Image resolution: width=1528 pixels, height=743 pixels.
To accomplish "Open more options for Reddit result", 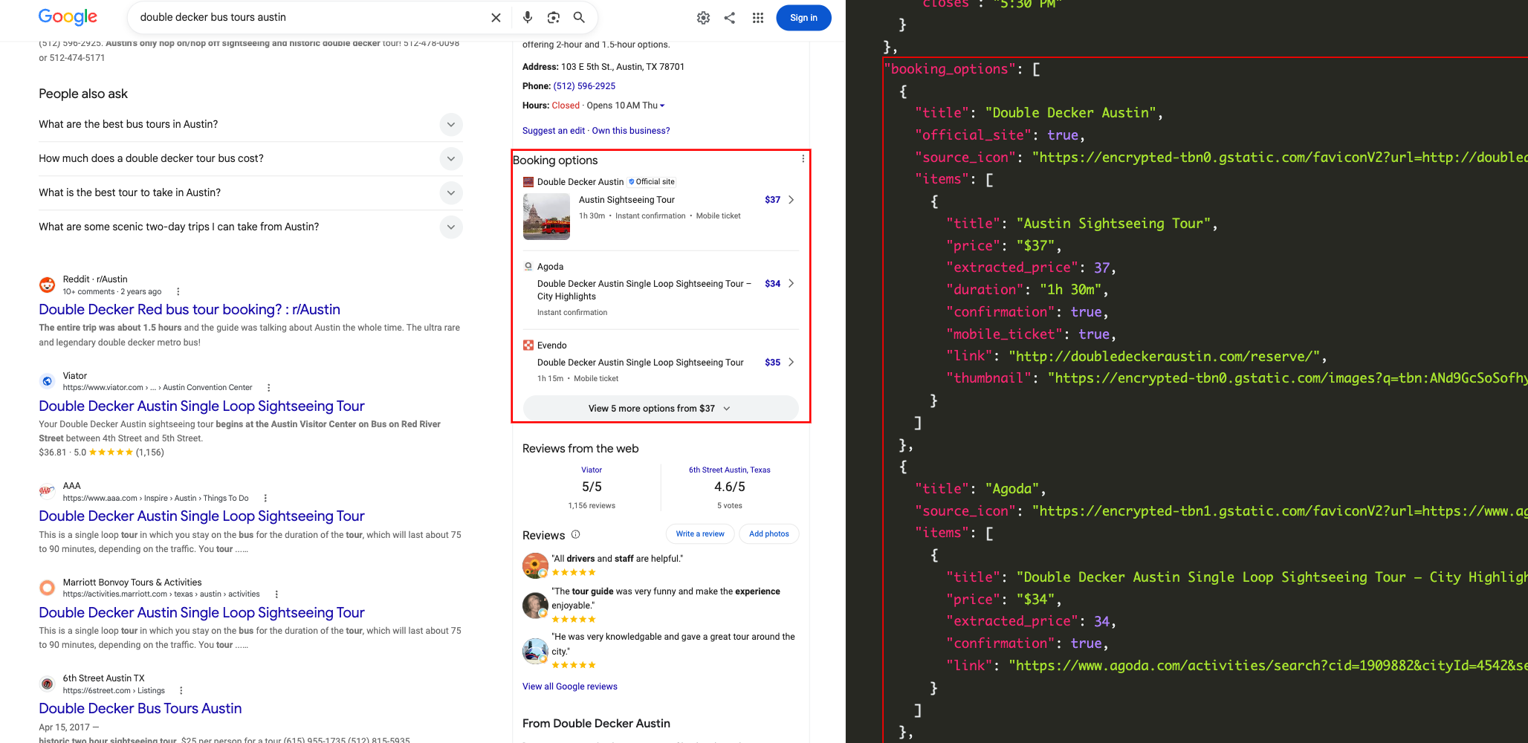I will tap(178, 292).
